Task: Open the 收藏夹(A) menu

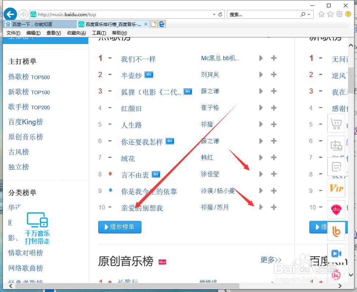Action: (77, 33)
